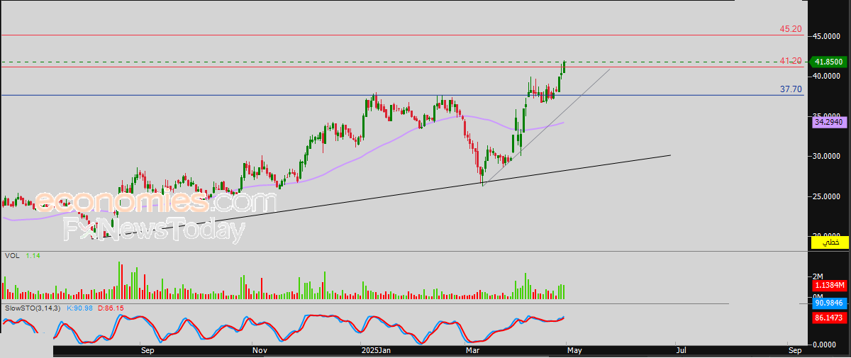Click the blue 90.9846 stochastic K tag

[829, 303]
